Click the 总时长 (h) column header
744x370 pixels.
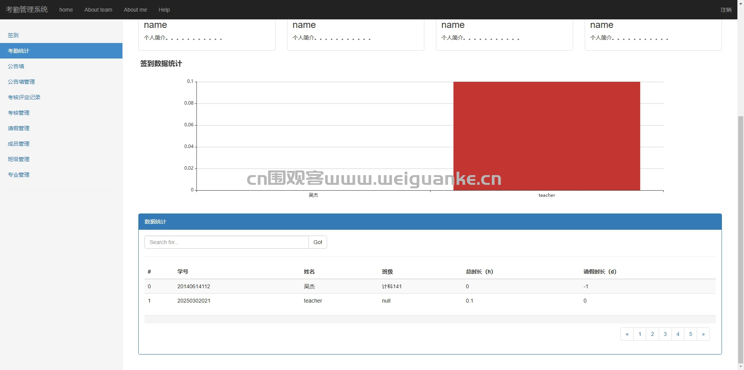coord(479,272)
